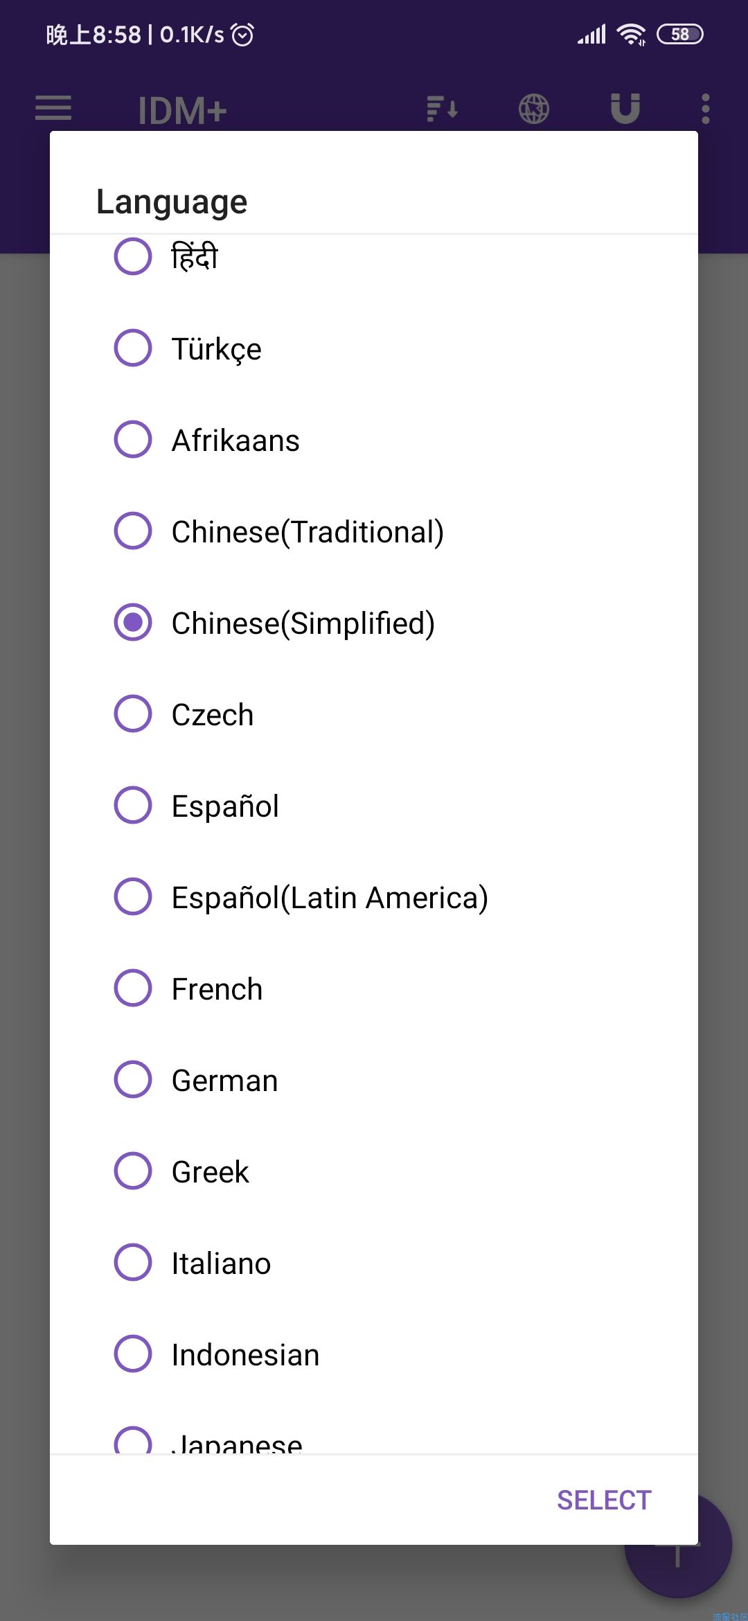Choose Español(Latin America) option

coord(133,896)
